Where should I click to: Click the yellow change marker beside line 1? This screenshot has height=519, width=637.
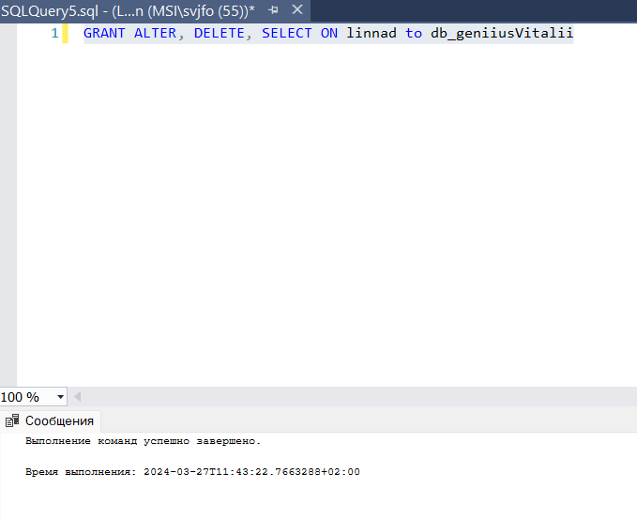(x=65, y=34)
